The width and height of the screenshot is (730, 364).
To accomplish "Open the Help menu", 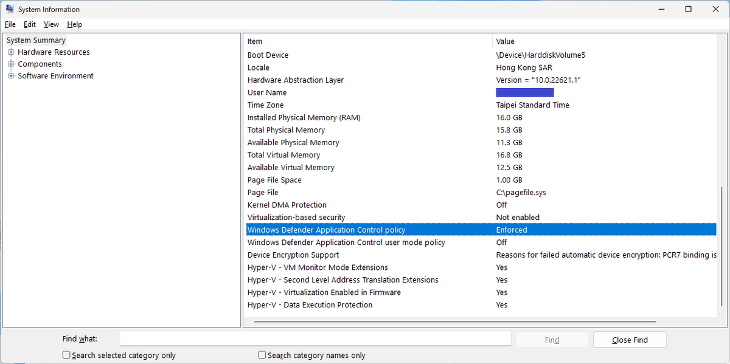I will pos(74,24).
